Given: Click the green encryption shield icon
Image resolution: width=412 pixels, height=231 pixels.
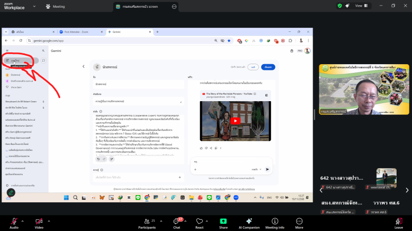Looking at the screenshot, I should pyautogui.click(x=340, y=6).
